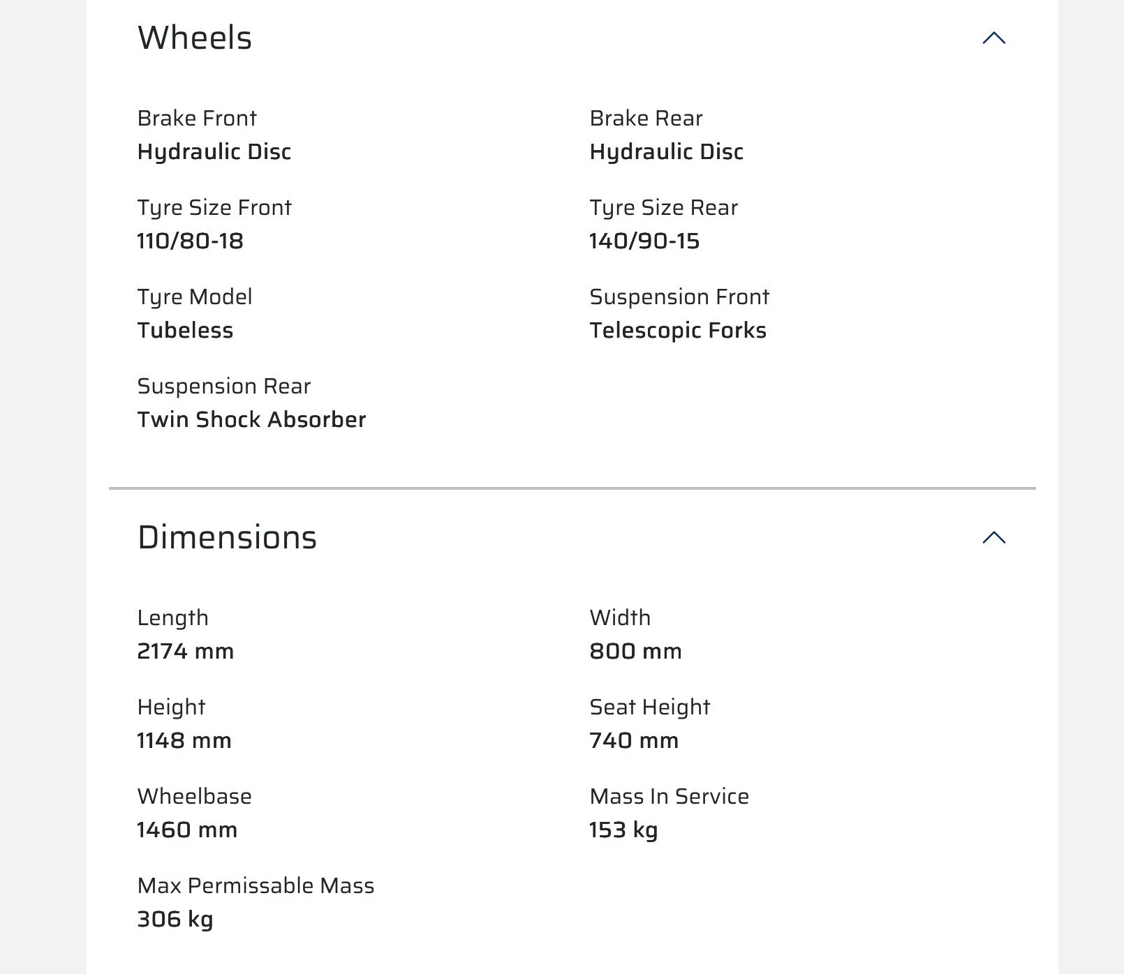Screen dimensions: 1124x974
Task: Click the Brake Rear label
Action: pyautogui.click(x=646, y=118)
